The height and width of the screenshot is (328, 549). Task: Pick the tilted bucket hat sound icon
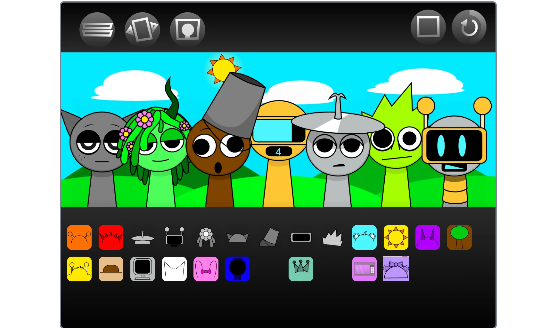269,237
